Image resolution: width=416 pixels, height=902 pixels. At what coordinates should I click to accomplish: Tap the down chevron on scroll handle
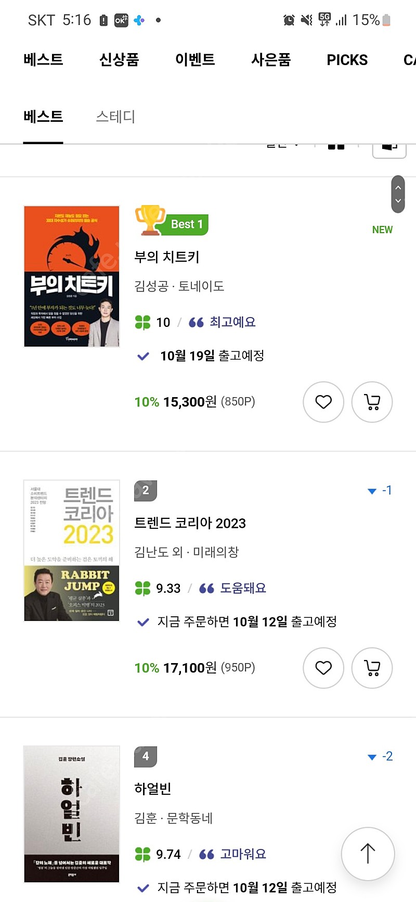(x=398, y=201)
